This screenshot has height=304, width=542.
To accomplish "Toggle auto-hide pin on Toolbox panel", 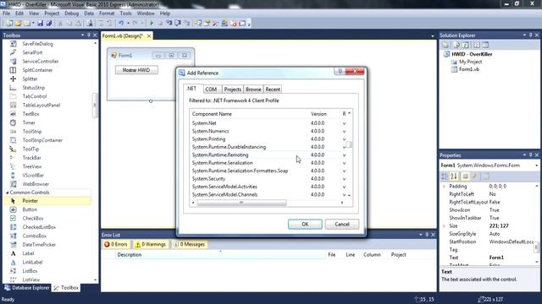I will [x=89, y=35].
